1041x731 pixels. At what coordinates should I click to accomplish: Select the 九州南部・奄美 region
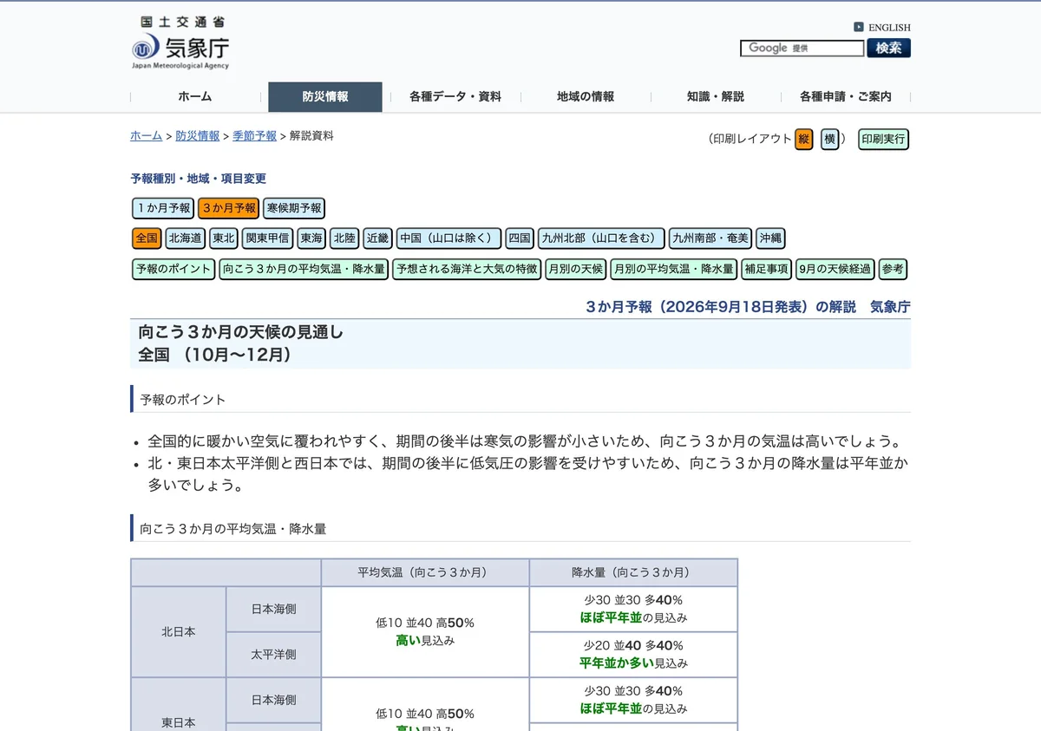click(x=710, y=238)
